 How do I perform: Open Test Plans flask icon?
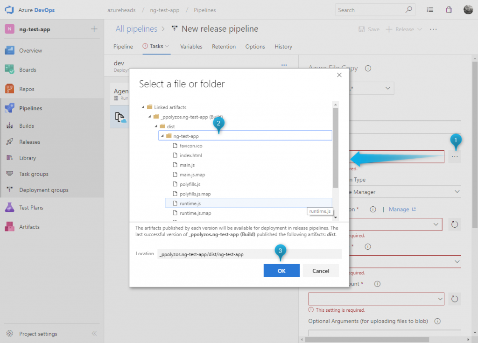[10, 208]
